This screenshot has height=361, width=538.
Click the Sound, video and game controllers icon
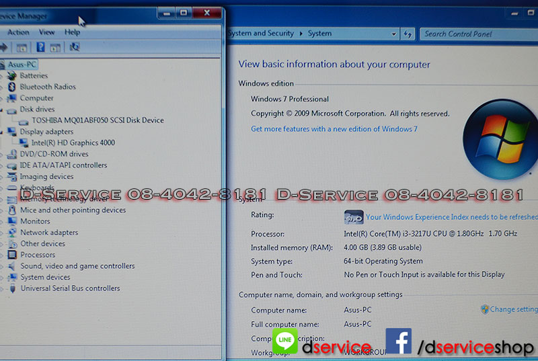click(12, 266)
